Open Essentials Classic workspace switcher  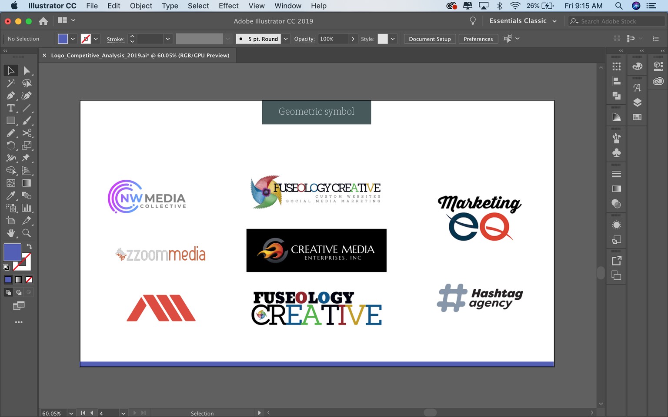[523, 21]
